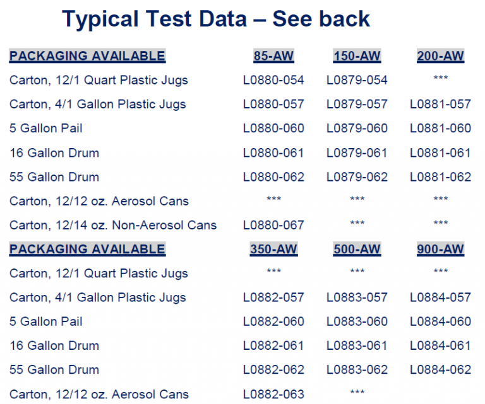Screen dimensions: 485x404
Task: Select part number L0882-057
Action: click(x=273, y=297)
